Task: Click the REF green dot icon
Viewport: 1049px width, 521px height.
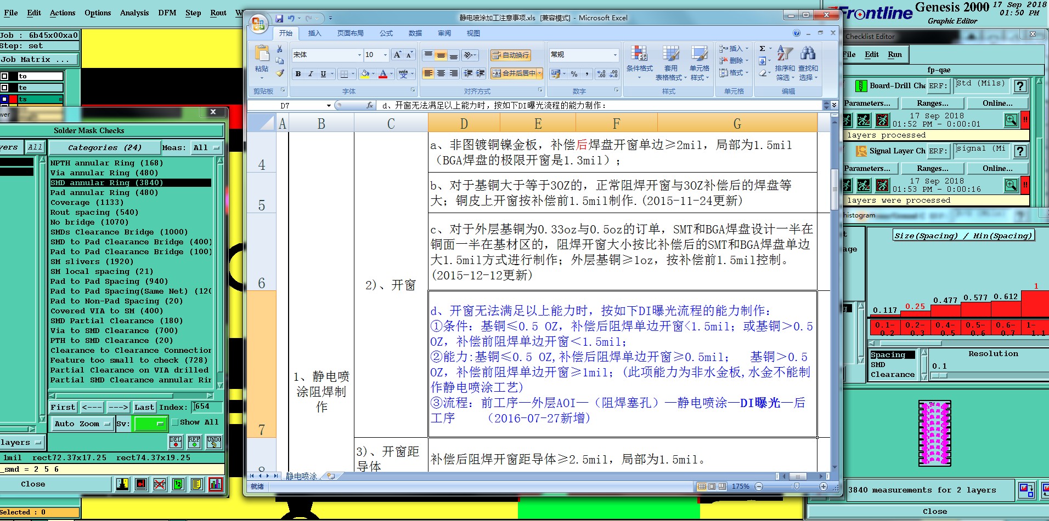Action: [x=194, y=442]
